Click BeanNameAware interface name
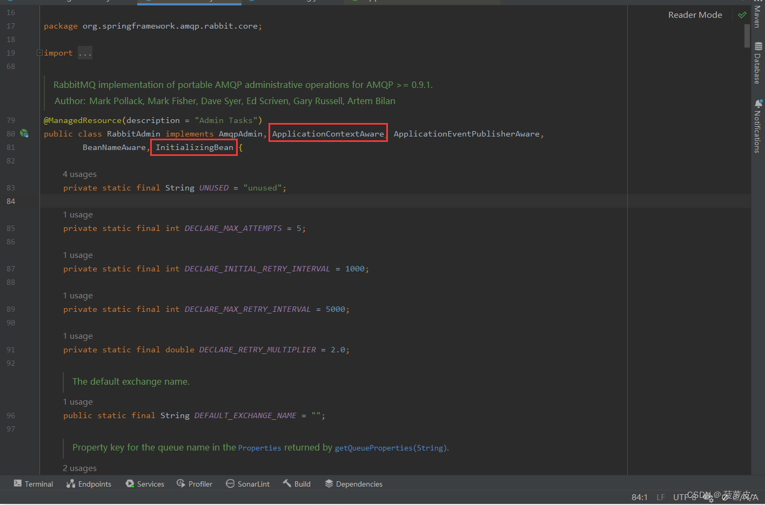 [x=114, y=147]
